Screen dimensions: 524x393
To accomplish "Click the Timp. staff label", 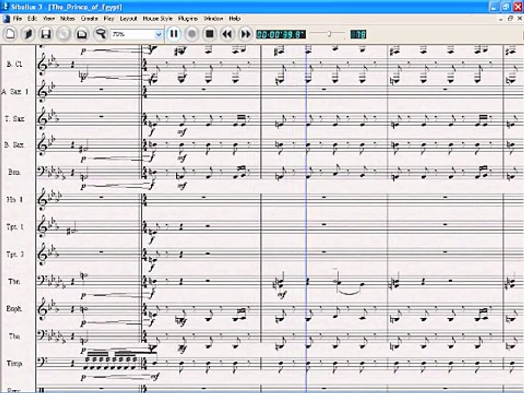I will [x=14, y=364].
